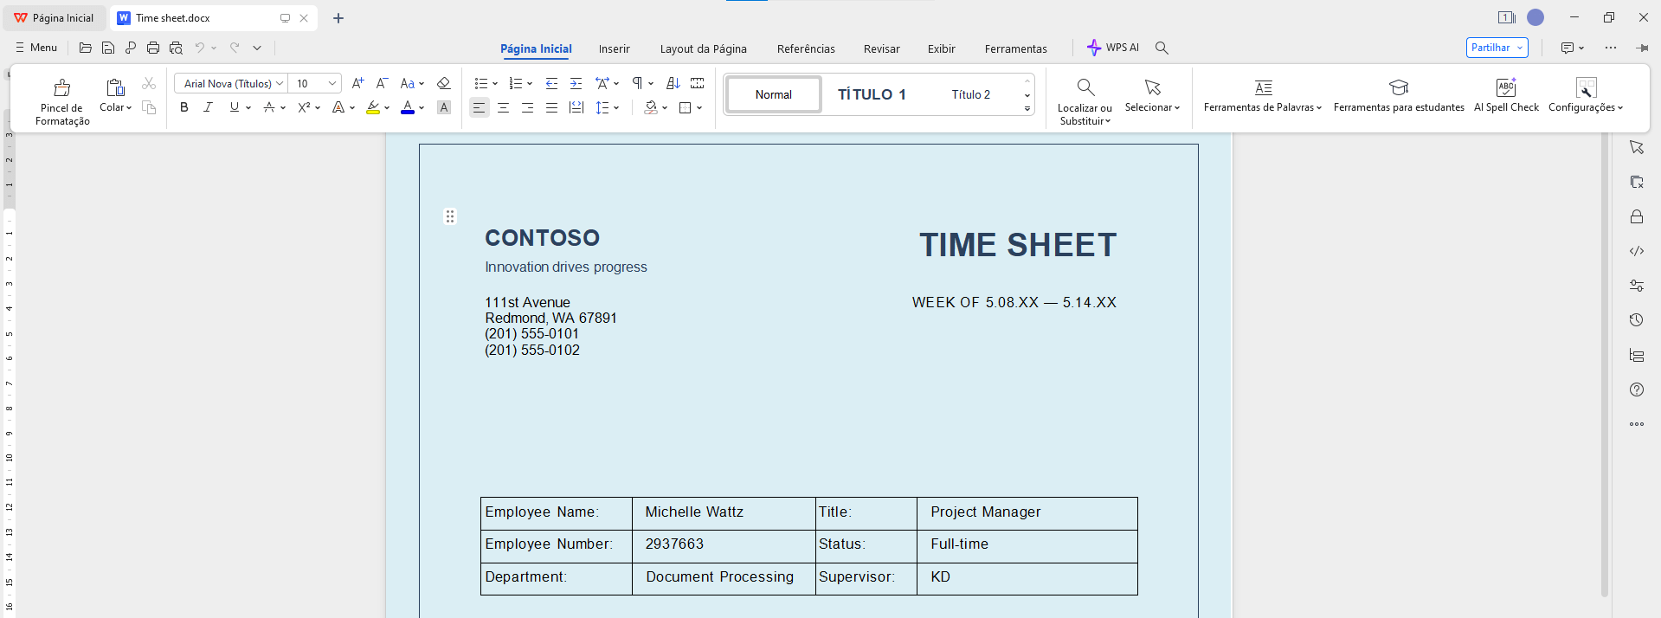
Task: Toggle superscript formatting
Action: [x=304, y=107]
